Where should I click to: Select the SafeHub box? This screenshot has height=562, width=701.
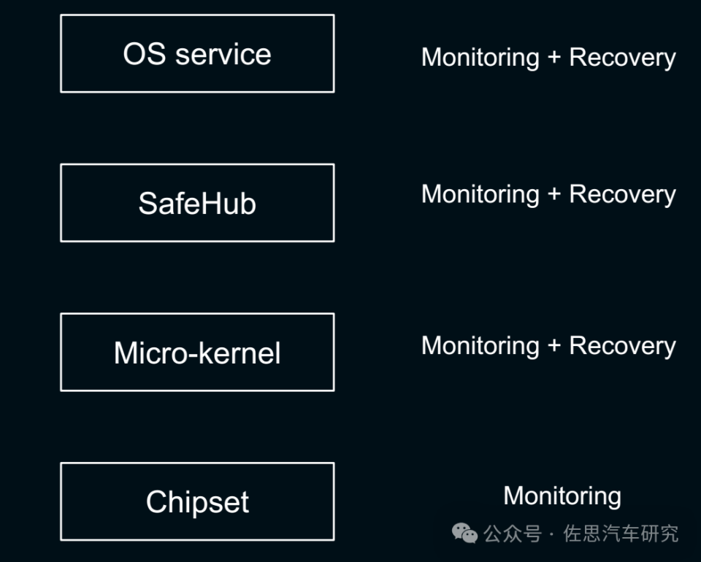197,203
